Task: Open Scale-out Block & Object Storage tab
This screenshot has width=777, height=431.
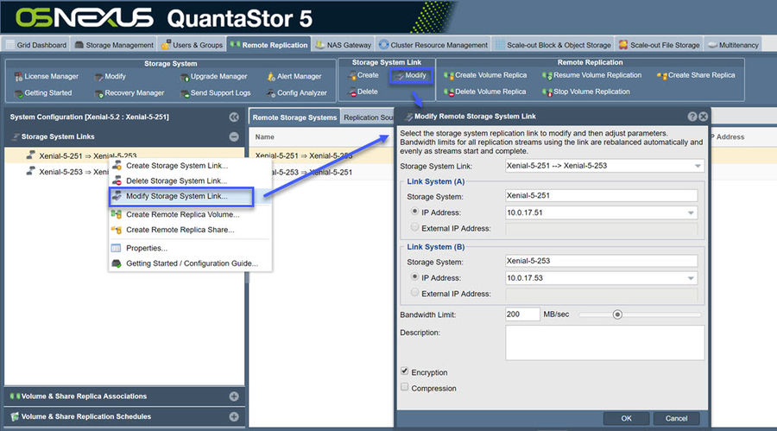Action: point(553,45)
